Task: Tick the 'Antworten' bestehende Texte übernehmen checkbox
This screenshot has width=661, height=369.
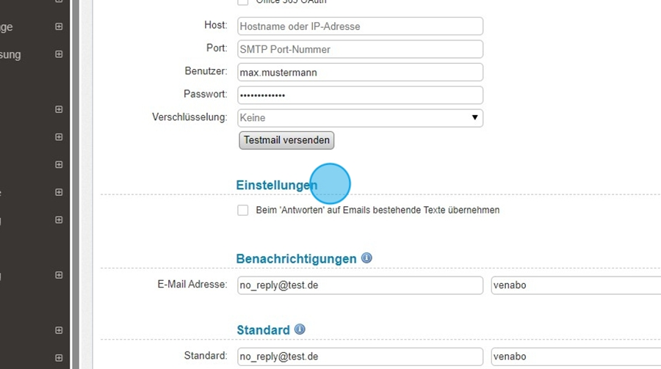Action: (x=243, y=211)
